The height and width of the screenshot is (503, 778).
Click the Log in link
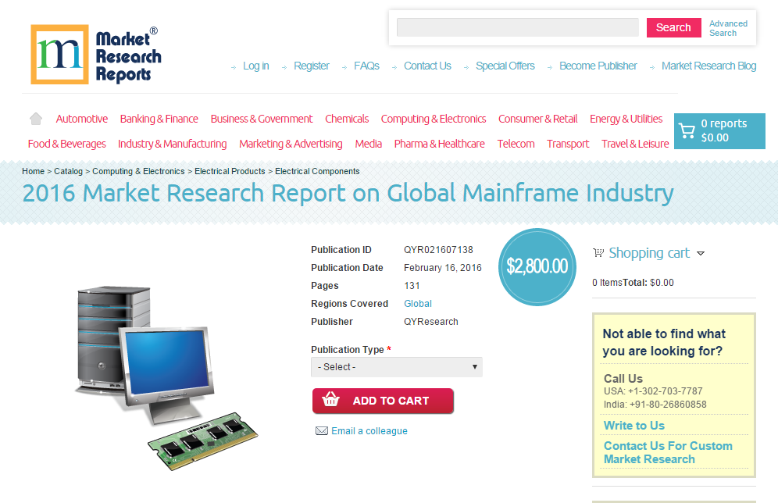[256, 66]
